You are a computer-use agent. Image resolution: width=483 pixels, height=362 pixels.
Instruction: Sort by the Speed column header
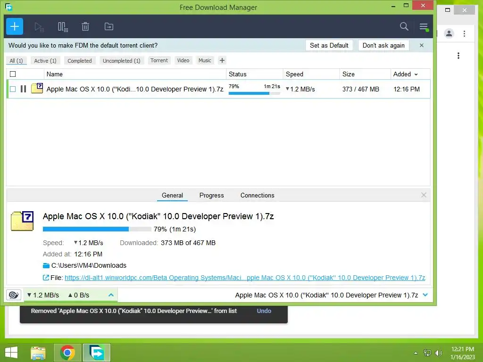pyautogui.click(x=311, y=74)
